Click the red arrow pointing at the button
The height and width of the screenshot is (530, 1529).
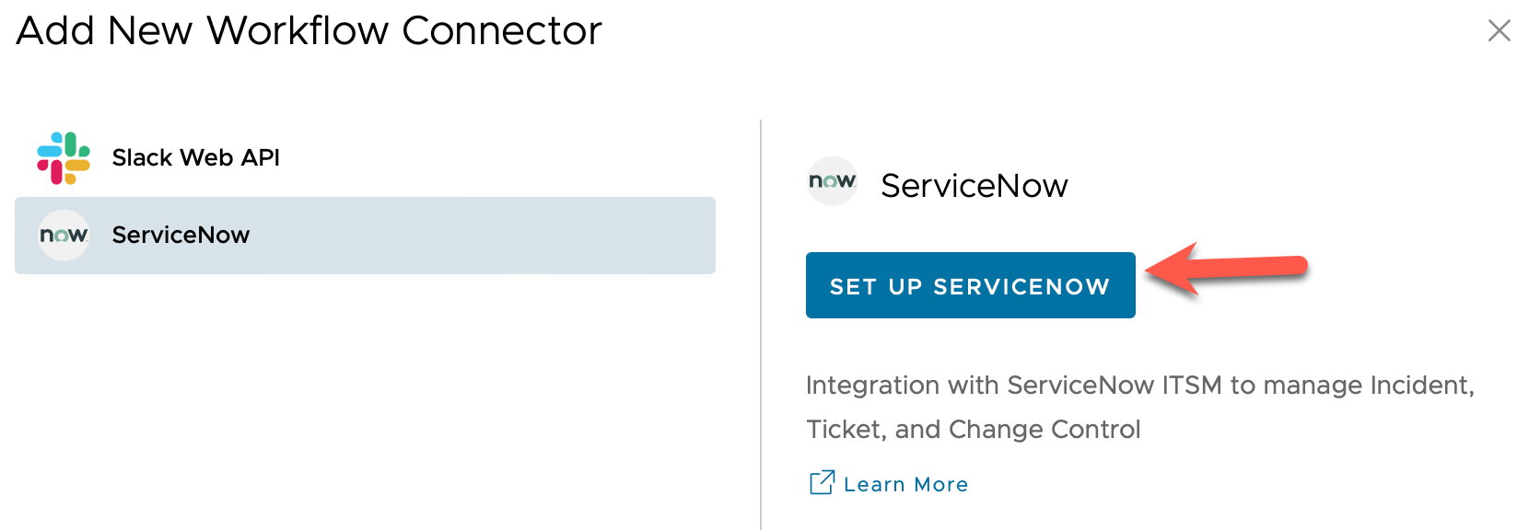pyautogui.click(x=1225, y=269)
